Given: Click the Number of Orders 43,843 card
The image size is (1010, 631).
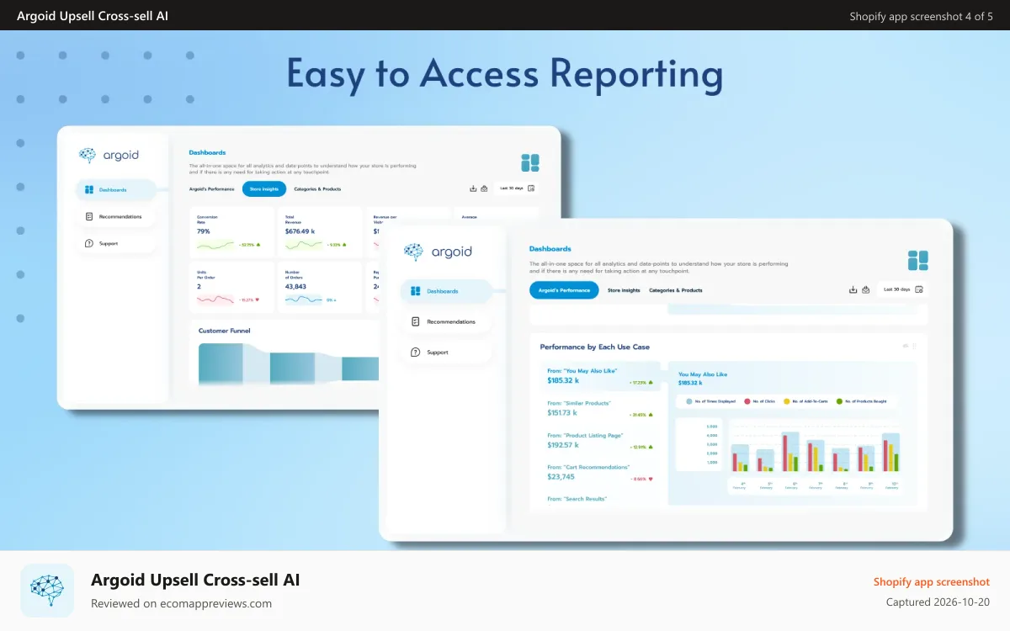Looking at the screenshot, I should pyautogui.click(x=320, y=286).
